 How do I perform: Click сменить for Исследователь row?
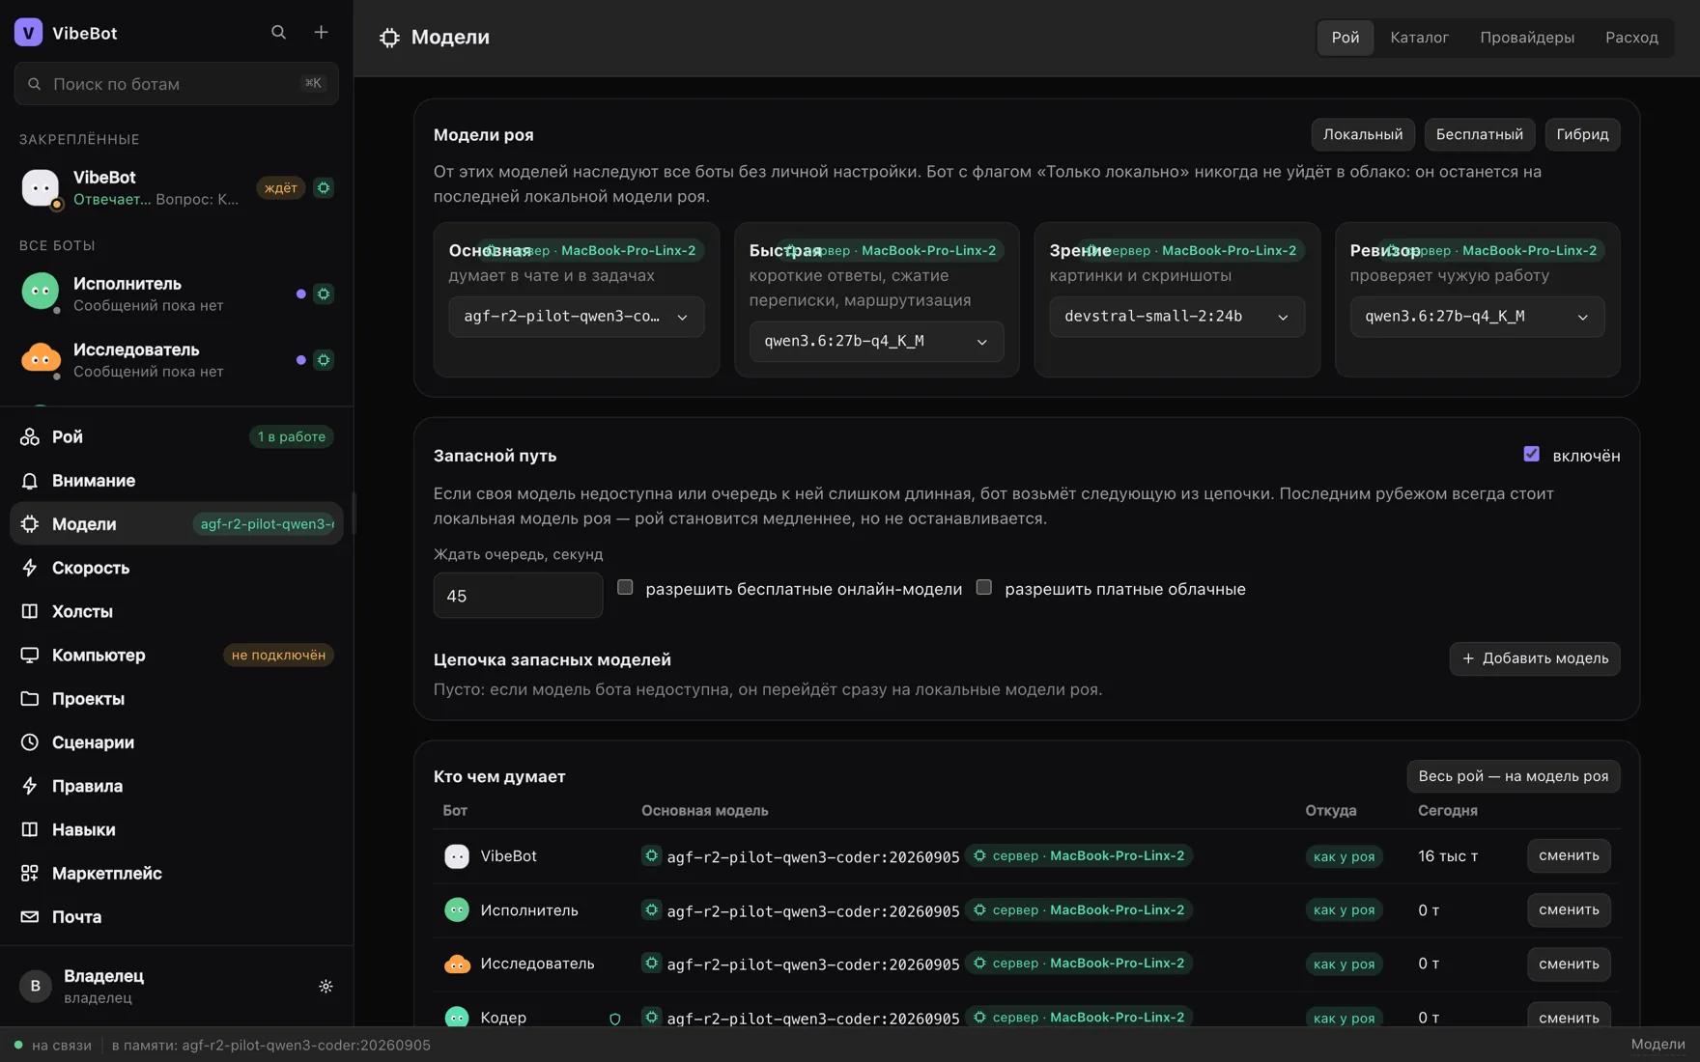coord(1569,964)
